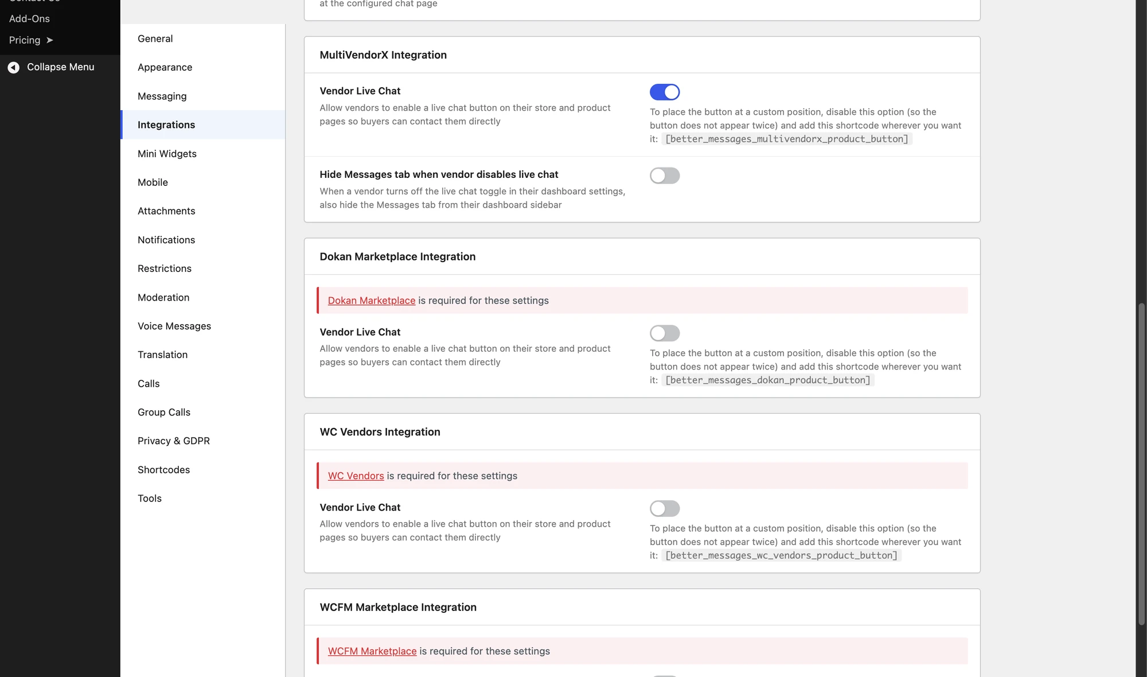Switch to the Mobile tab
This screenshot has height=677, width=1147.
202,182
